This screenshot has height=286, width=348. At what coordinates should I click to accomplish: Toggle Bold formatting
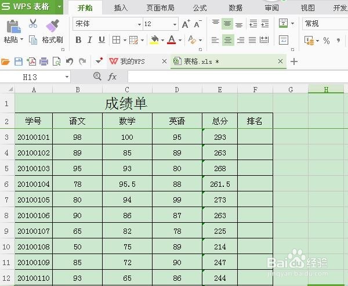(x=78, y=40)
